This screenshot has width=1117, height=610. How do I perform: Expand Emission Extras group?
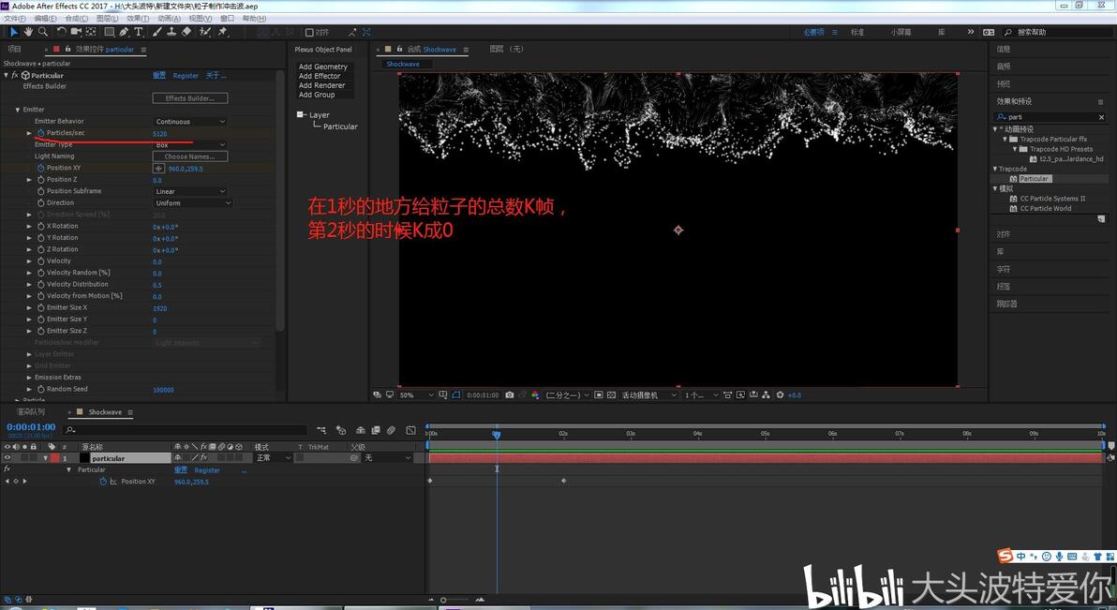(29, 378)
